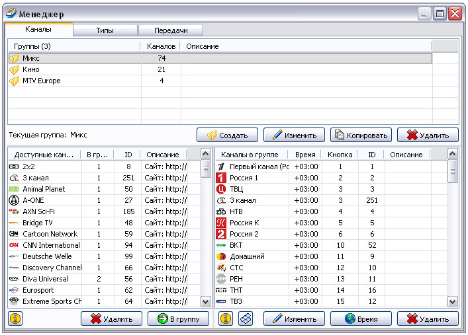This screenshot has width=468, height=335.
Task: Select Discovery Channel in available channels
Action: pos(105,268)
